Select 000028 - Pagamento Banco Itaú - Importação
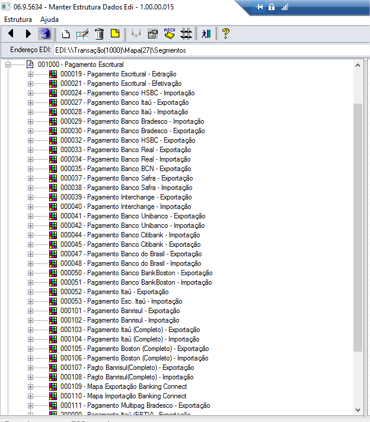This screenshot has height=422, width=370. 124,112
